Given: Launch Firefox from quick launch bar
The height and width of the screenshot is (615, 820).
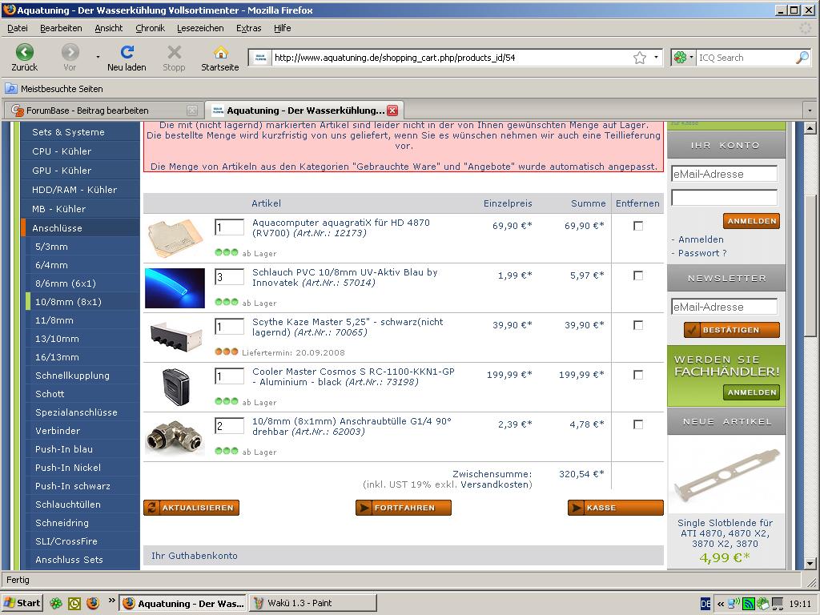Looking at the screenshot, I should (93, 603).
